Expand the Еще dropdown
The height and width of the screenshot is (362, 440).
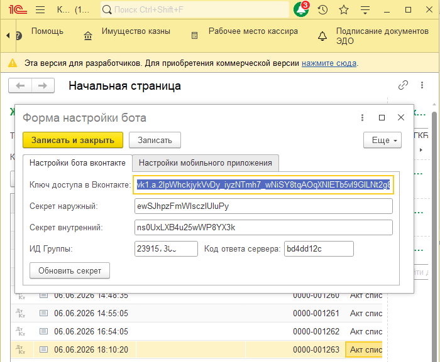click(x=382, y=140)
